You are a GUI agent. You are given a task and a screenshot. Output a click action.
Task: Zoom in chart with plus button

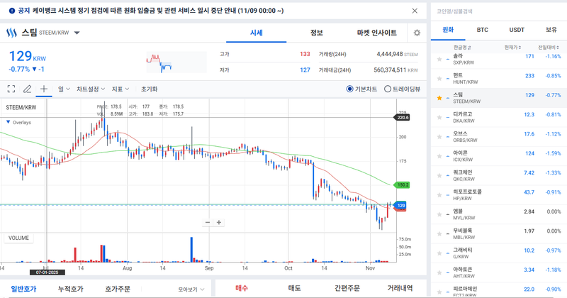pyautogui.click(x=220, y=222)
